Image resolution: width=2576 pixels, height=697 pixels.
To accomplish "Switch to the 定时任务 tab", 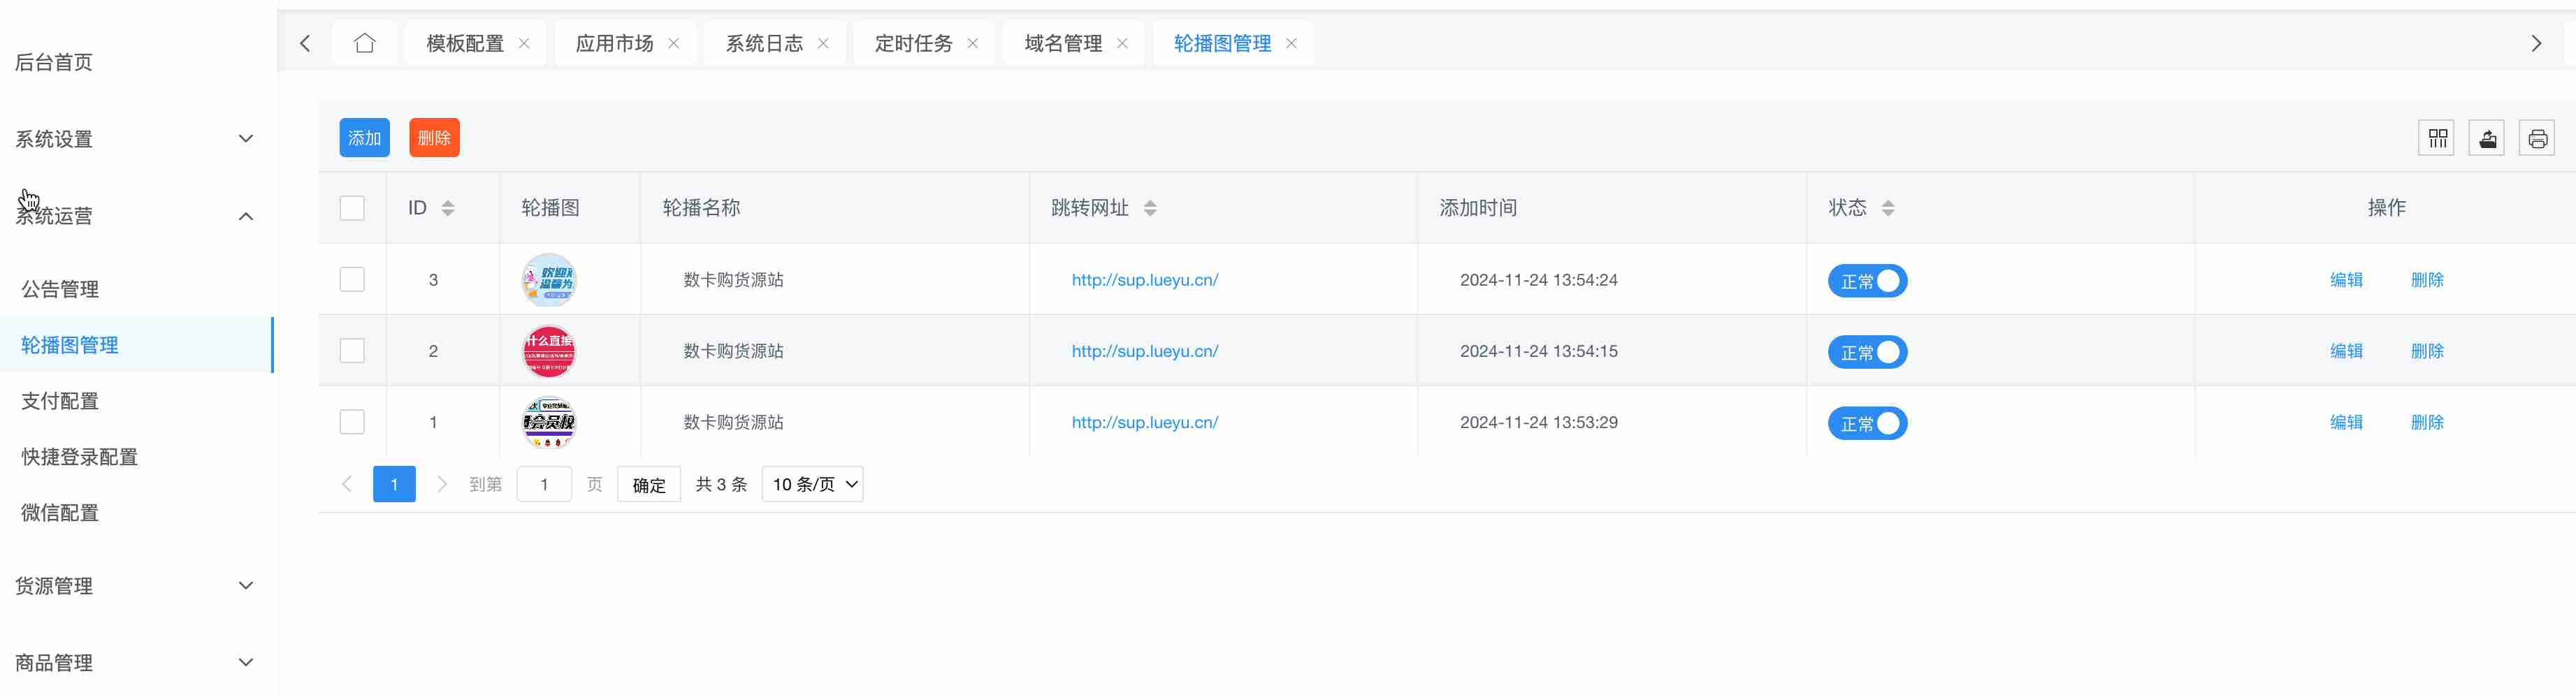I will (x=913, y=43).
